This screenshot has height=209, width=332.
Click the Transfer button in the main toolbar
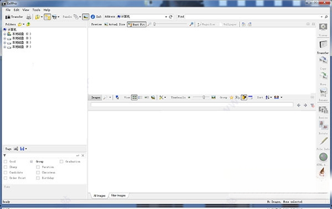14,17
